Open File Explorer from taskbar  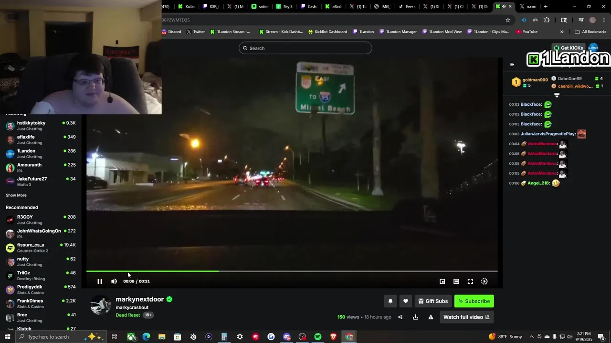(161, 337)
